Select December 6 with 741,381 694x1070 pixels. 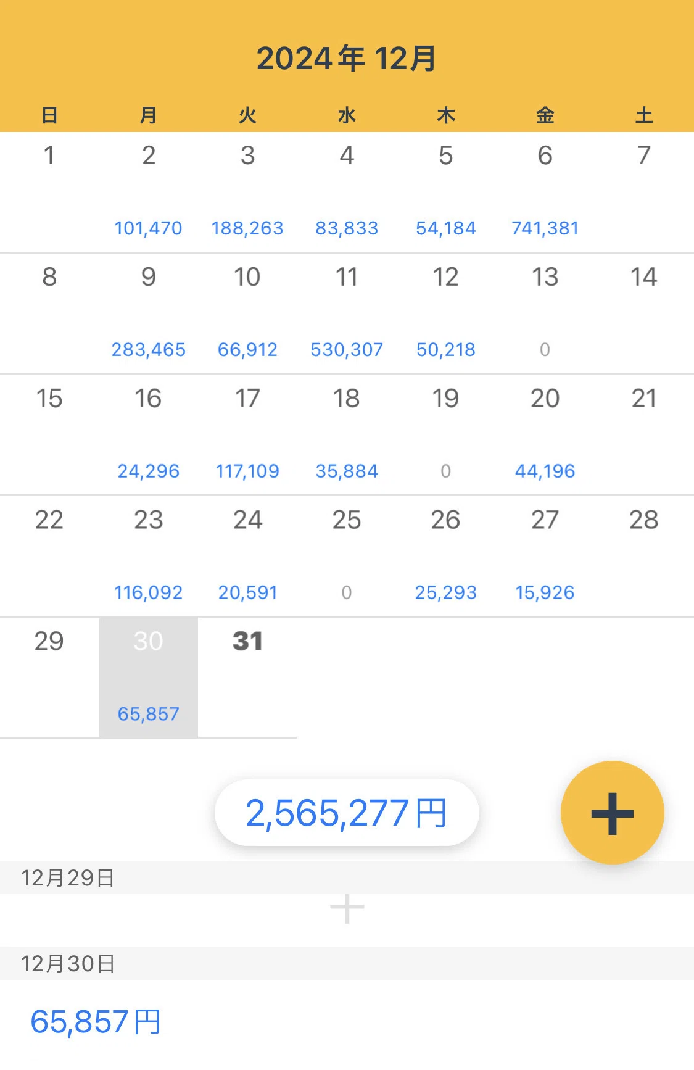coord(545,192)
